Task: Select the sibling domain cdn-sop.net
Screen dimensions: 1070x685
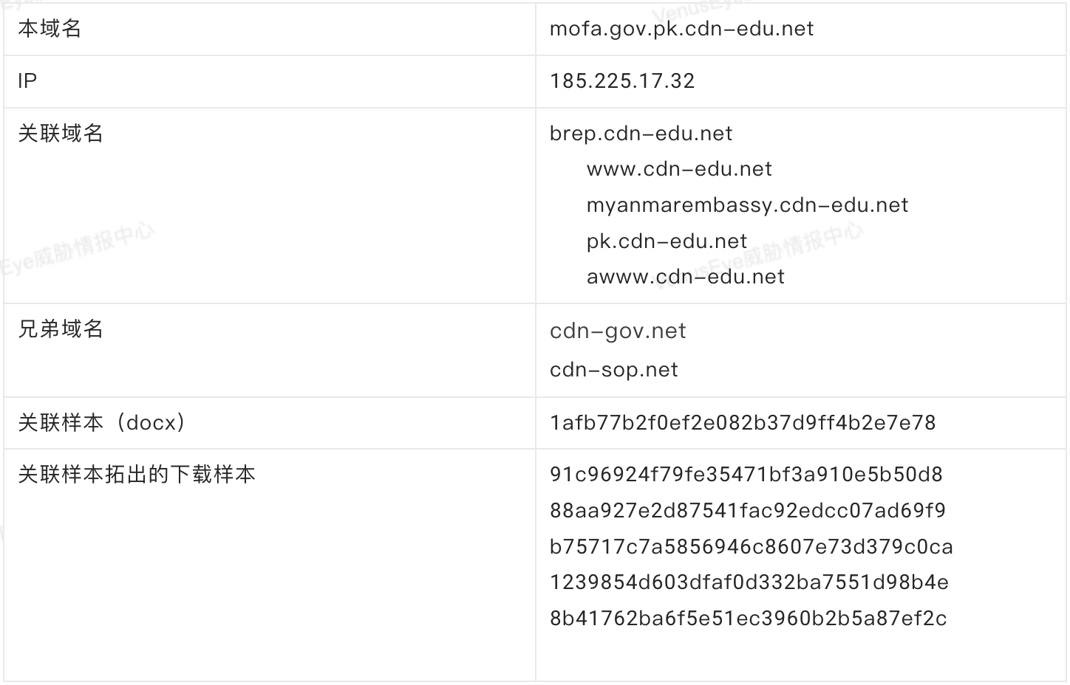Action: pos(613,370)
